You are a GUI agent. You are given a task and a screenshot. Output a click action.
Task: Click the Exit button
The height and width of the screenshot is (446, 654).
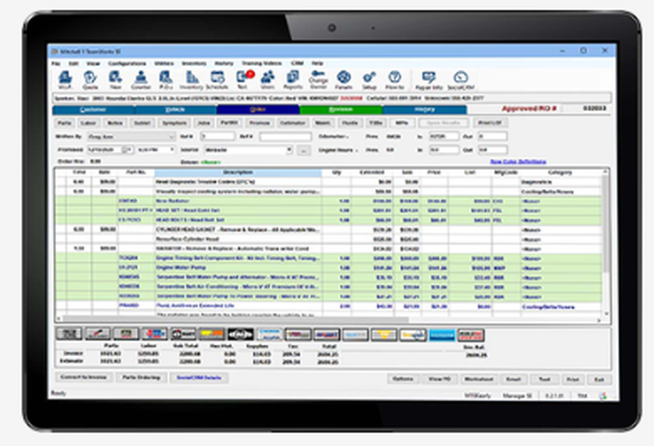(x=599, y=379)
